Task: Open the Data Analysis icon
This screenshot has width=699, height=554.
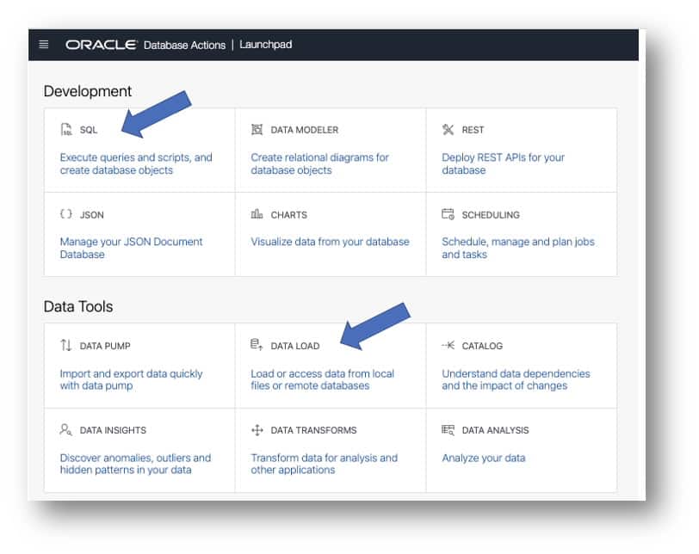Action: click(x=448, y=430)
